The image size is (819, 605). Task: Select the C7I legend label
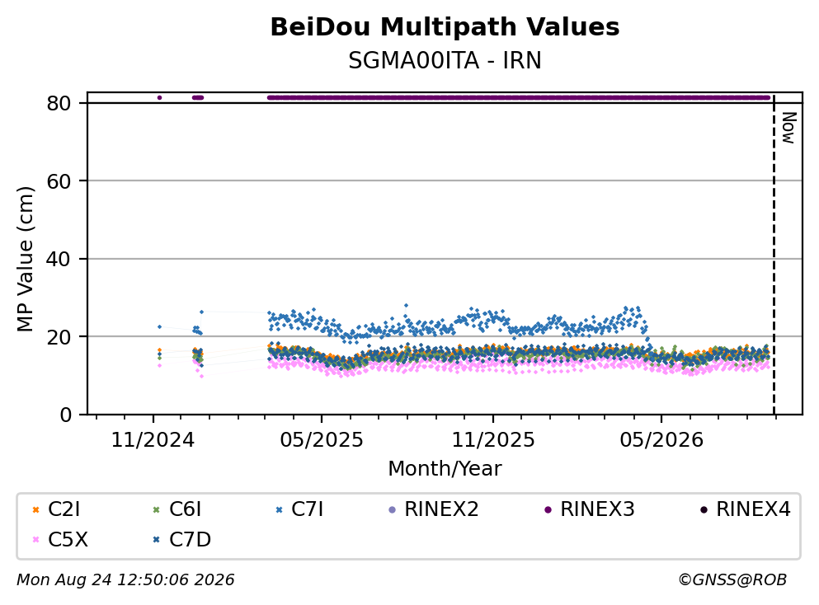[x=307, y=509]
